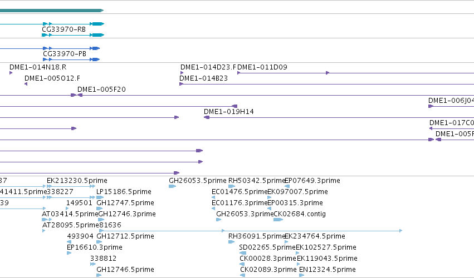This screenshot has height=278, width=474.
Task: Select the EP00315.3prime label
Action: click(295, 203)
